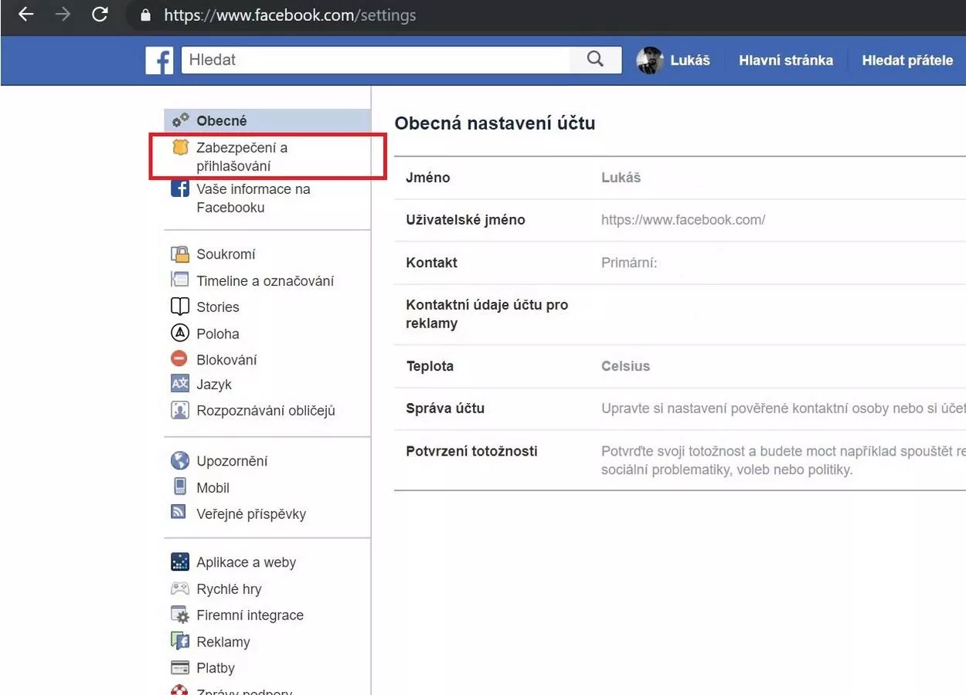Click the book icon for Stories
966x695 pixels.
tap(180, 307)
